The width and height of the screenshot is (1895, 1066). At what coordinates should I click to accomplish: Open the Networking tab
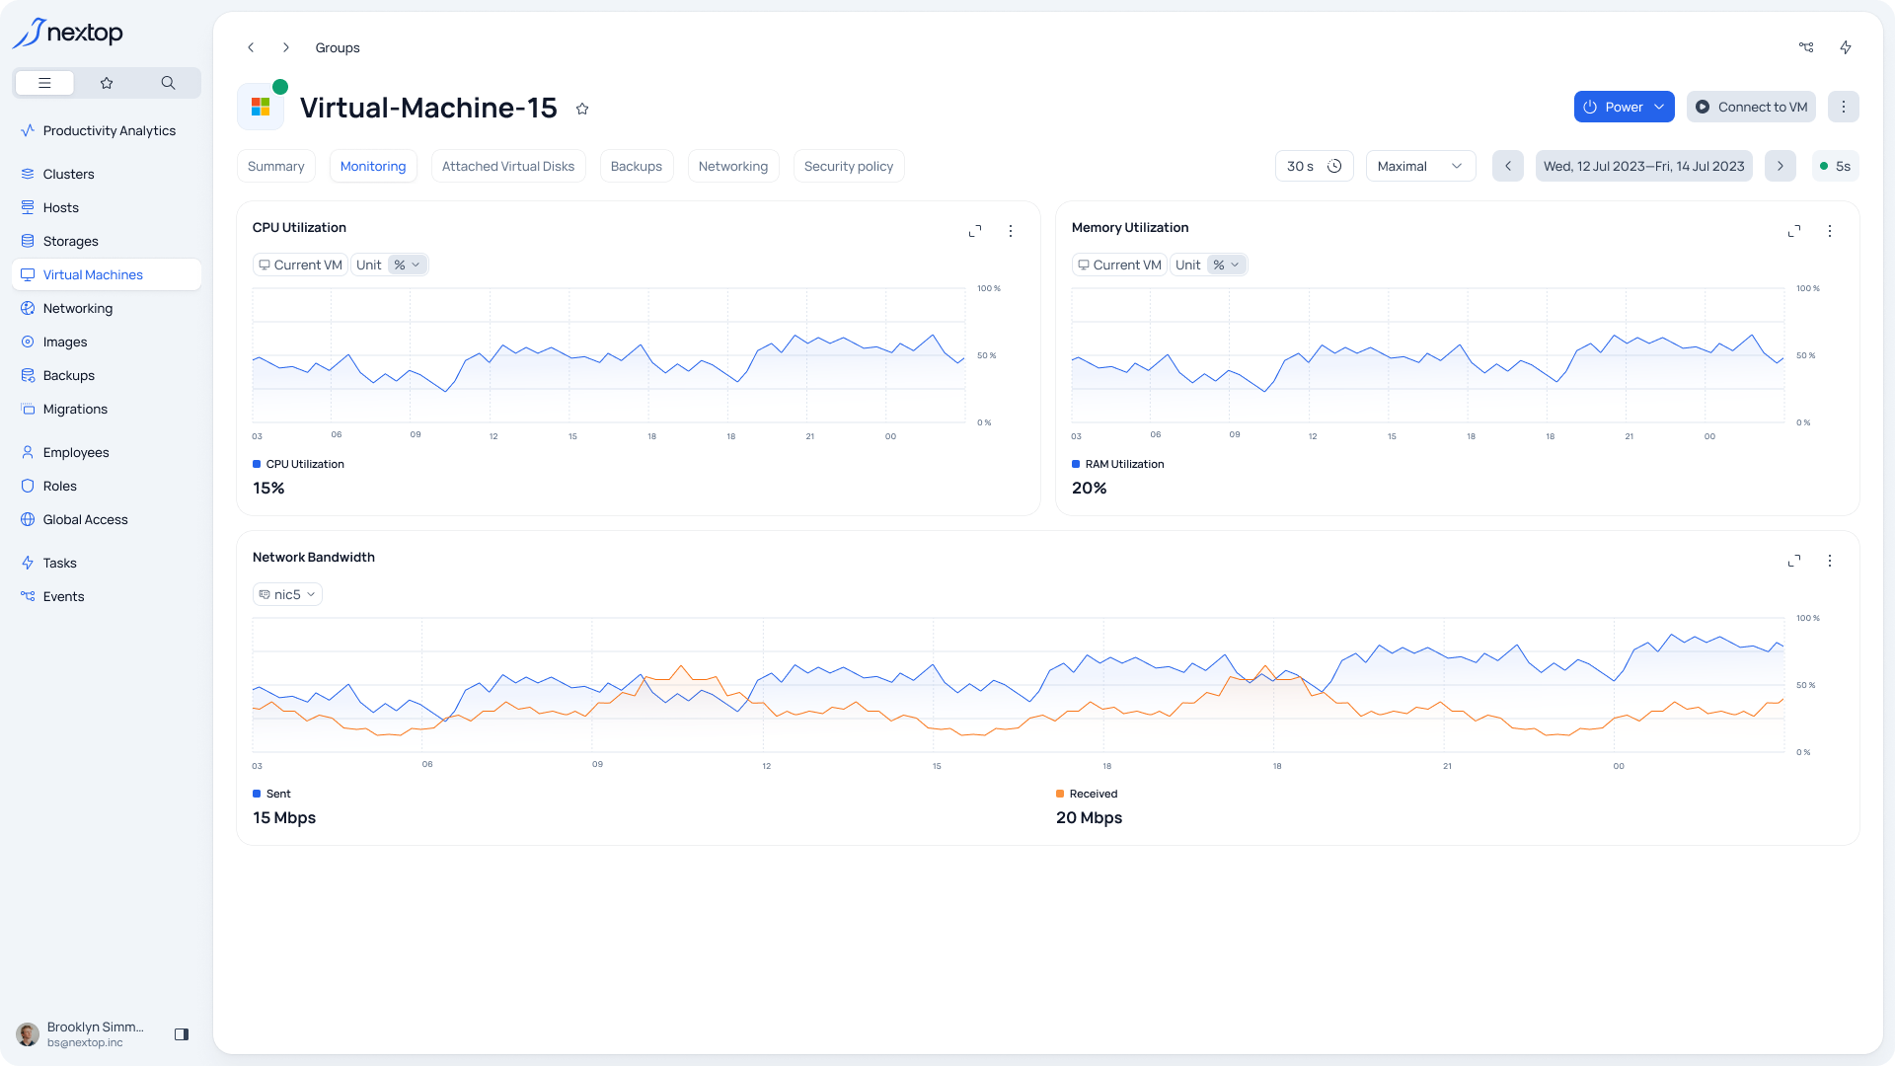(733, 166)
